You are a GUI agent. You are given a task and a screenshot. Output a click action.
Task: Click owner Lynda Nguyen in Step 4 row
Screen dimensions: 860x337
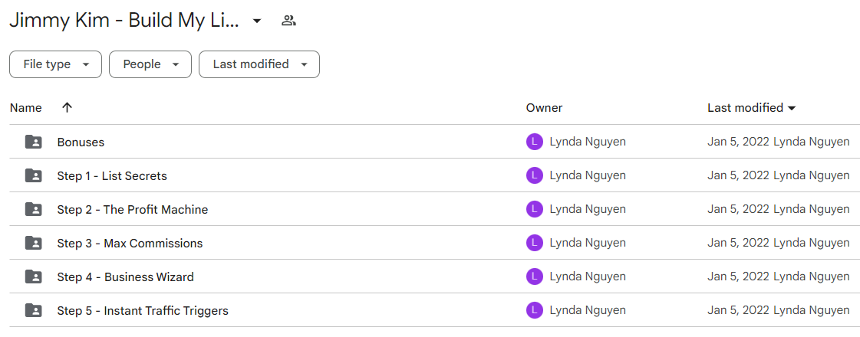point(588,277)
